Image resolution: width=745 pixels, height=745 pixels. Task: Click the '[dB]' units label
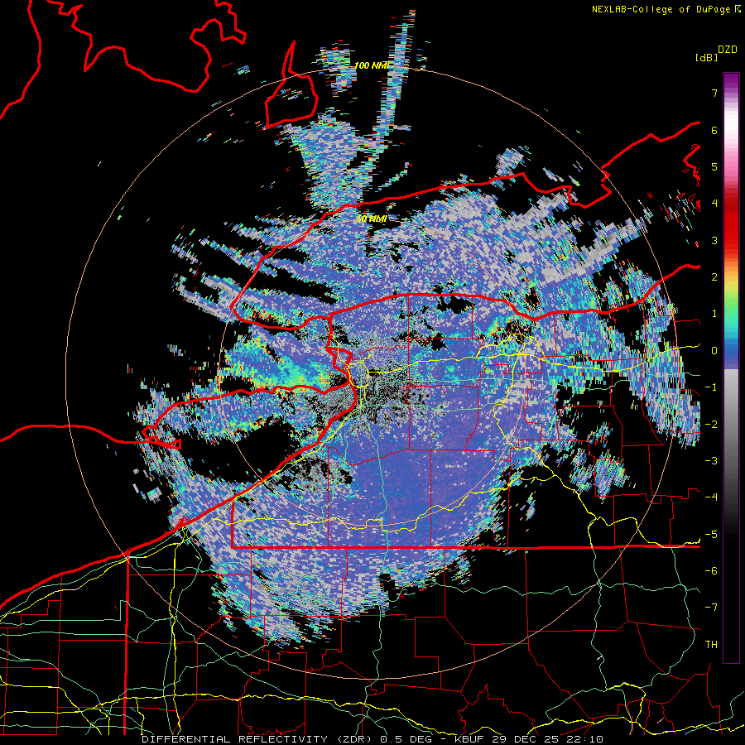point(706,57)
